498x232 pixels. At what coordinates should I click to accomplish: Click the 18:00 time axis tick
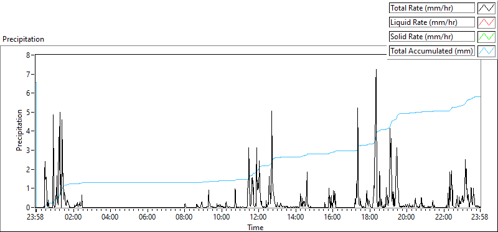pos(369,218)
